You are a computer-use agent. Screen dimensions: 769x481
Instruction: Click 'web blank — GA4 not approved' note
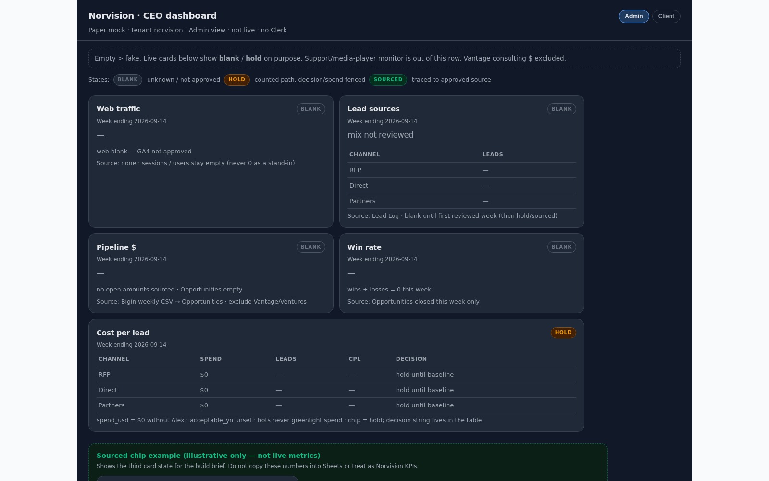tap(144, 152)
